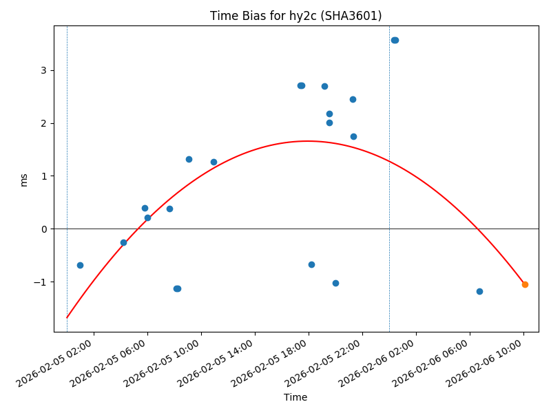Click the orange data point ending the curve
The height and width of the screenshot is (413, 551).
click(525, 284)
